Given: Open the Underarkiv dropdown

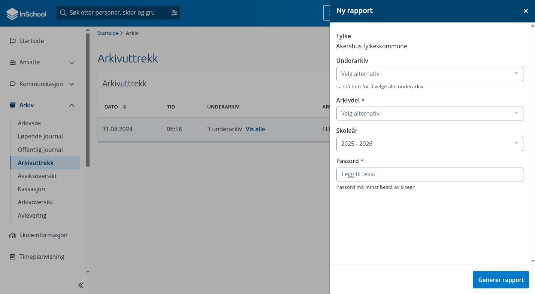Looking at the screenshot, I should click(x=430, y=74).
